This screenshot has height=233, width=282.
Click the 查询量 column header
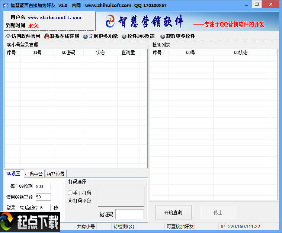tap(128, 52)
